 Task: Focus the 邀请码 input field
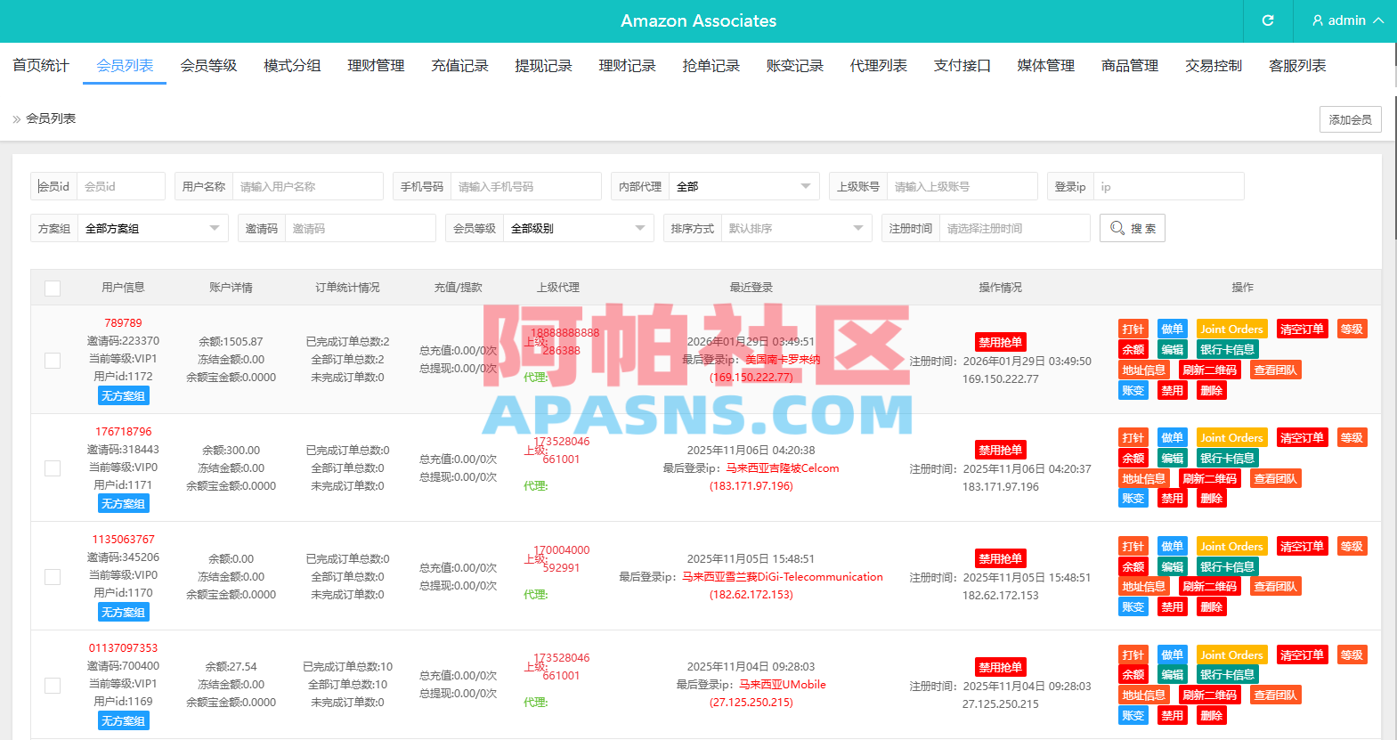360,228
